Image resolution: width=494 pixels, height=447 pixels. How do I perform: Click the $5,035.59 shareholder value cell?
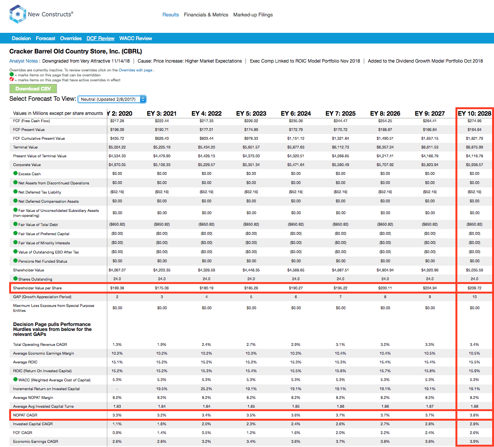[475, 270]
